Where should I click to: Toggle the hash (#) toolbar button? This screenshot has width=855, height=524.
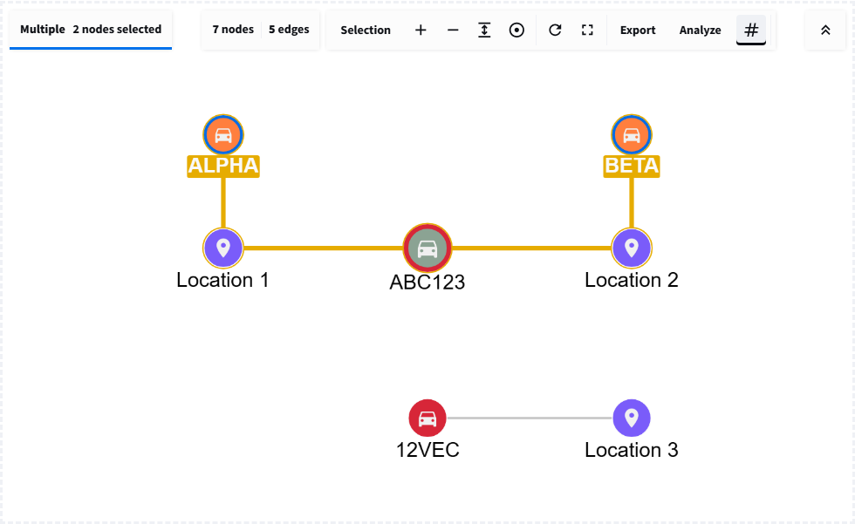(x=751, y=30)
